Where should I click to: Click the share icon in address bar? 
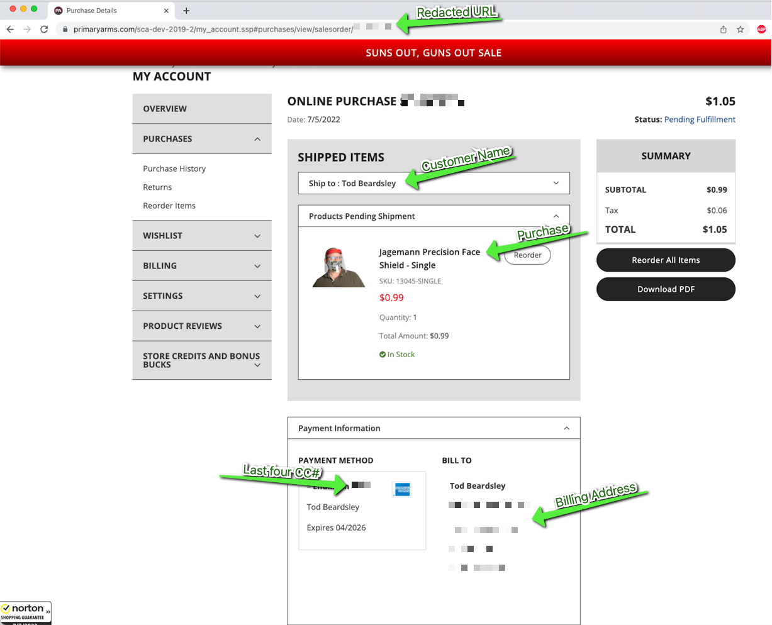(724, 29)
